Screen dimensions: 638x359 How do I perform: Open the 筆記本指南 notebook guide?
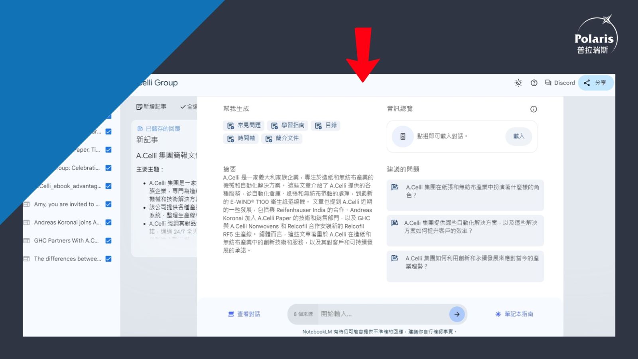coord(514,314)
